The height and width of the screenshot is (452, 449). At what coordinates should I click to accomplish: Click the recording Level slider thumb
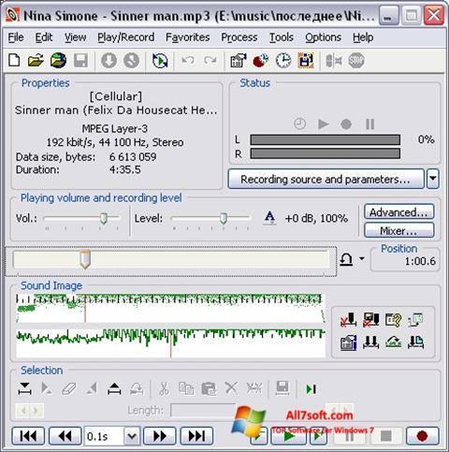(224, 218)
